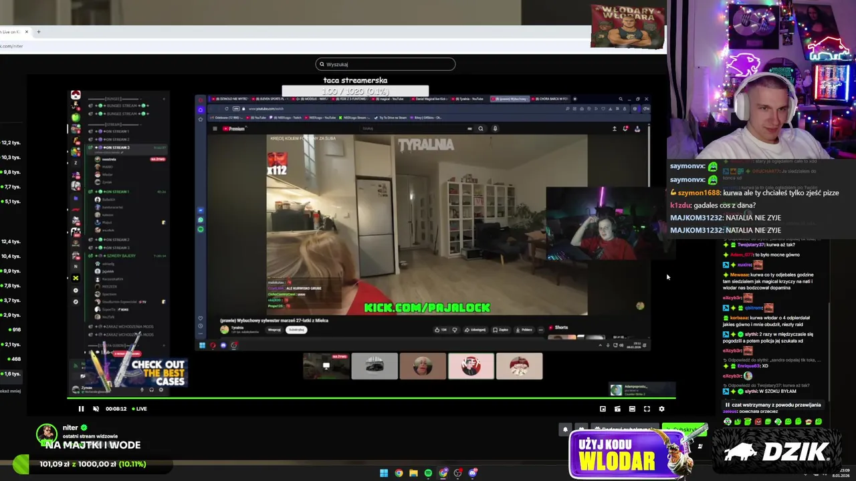This screenshot has height=481, width=856.
Task: Click Udostępnij share button under video
Action: 475,329
